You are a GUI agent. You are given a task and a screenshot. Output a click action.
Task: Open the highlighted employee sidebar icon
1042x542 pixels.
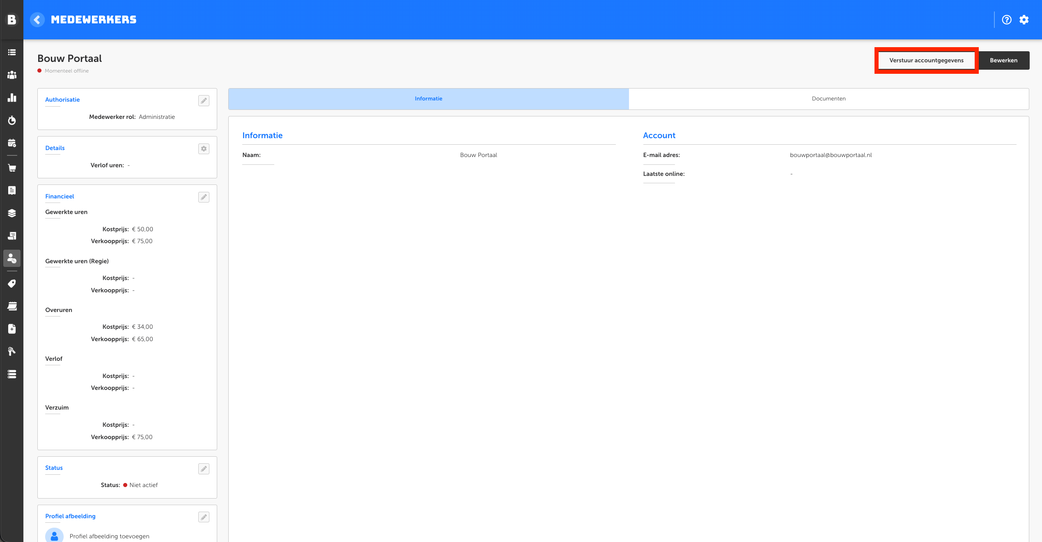[12, 258]
